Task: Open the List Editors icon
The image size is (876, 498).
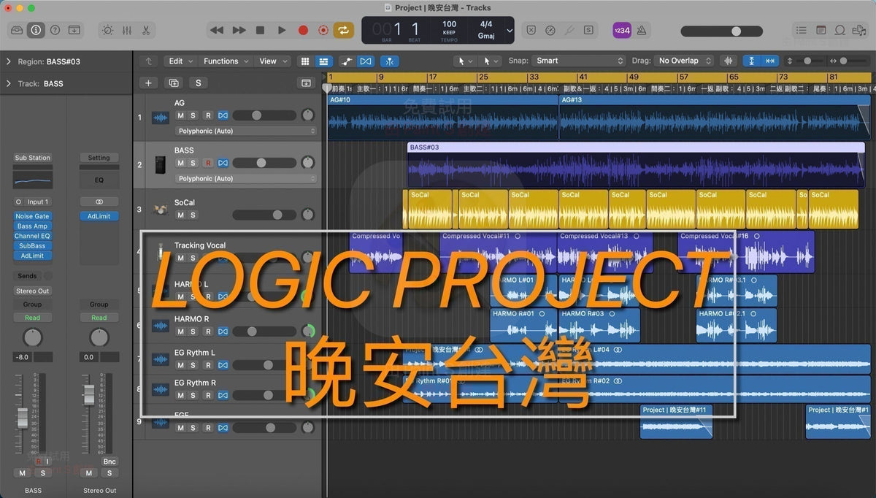Action: [802, 30]
